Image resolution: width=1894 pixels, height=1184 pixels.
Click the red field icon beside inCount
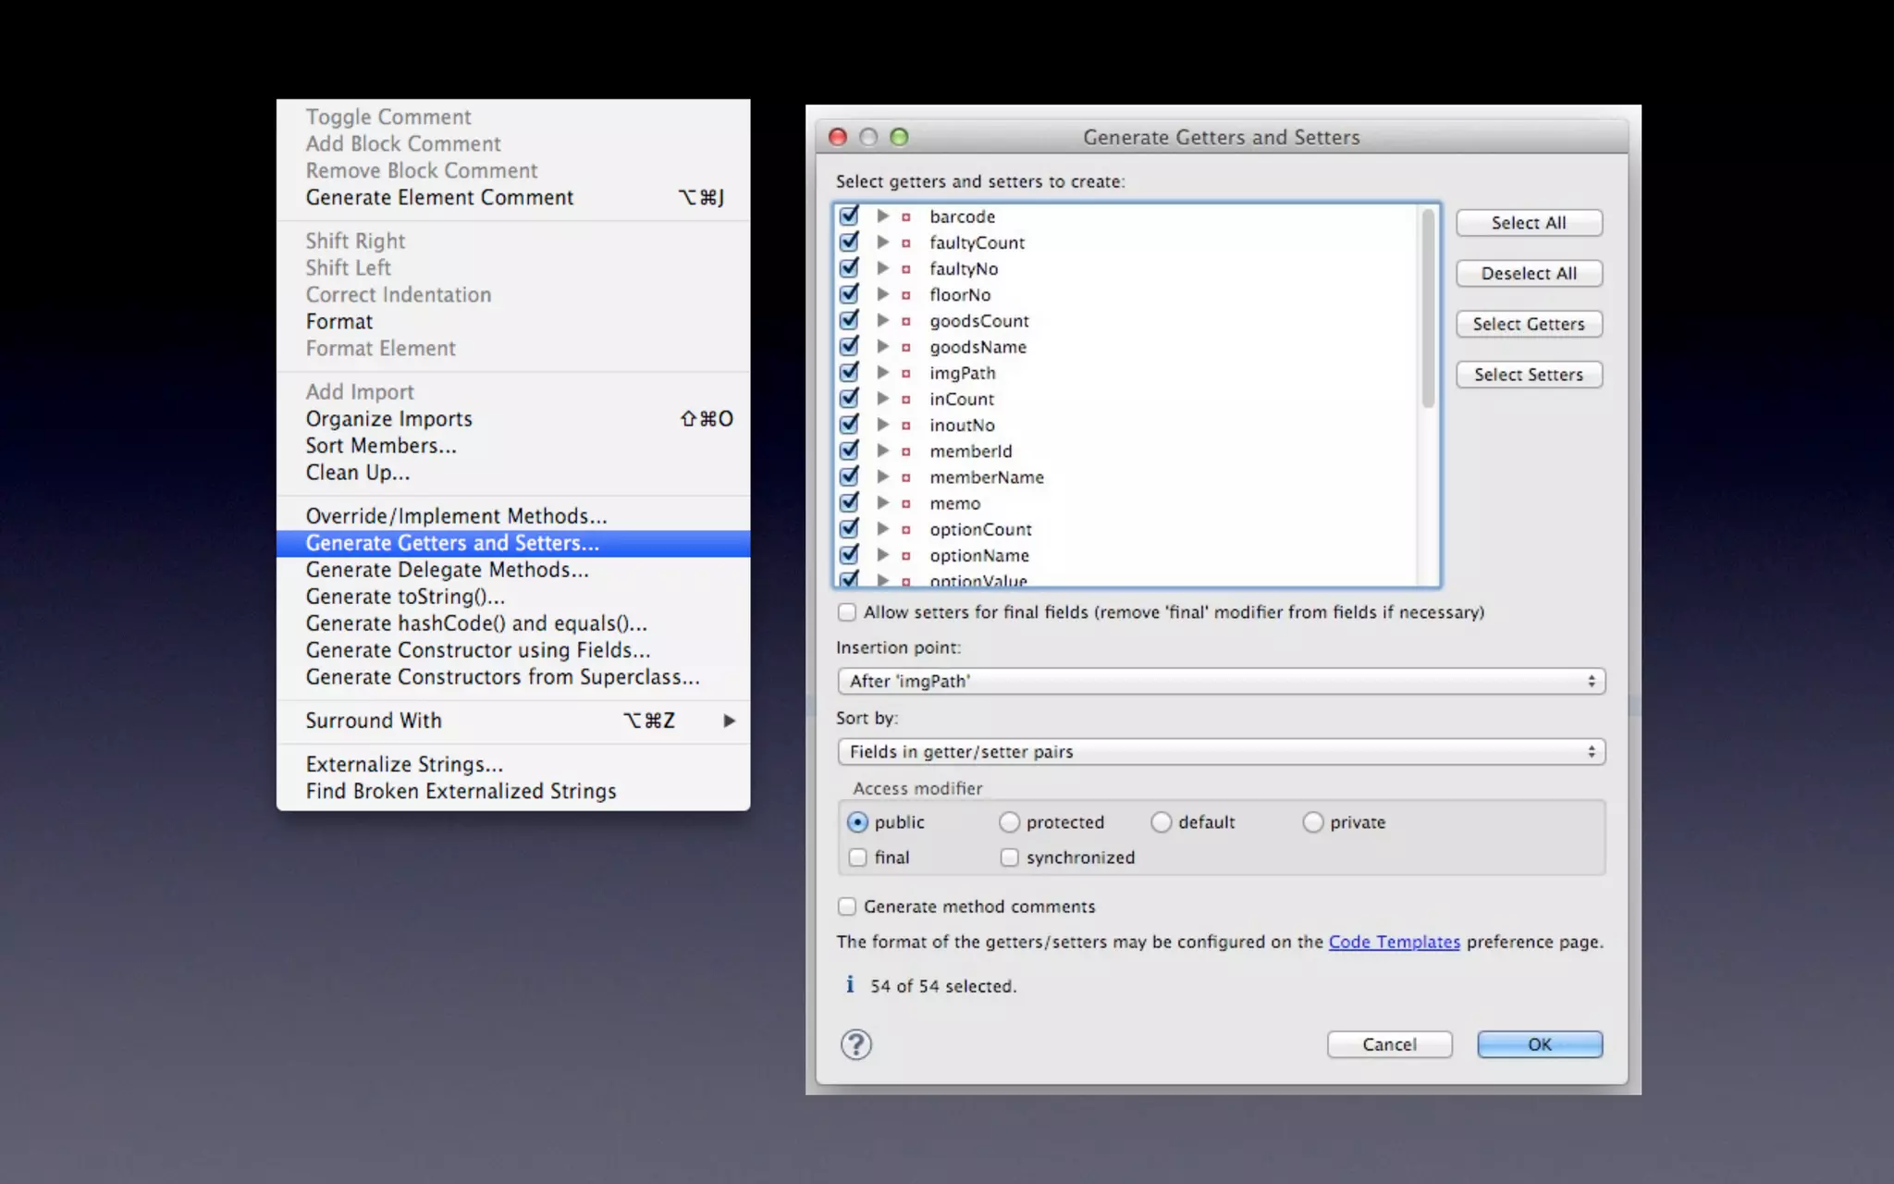pos(906,400)
